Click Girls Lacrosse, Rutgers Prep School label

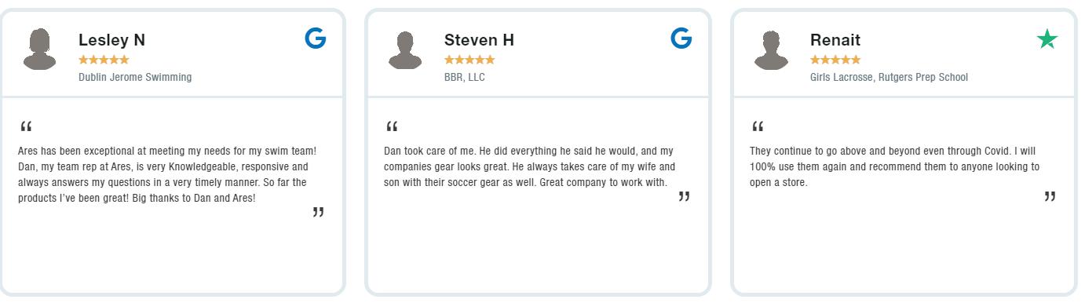click(x=889, y=77)
